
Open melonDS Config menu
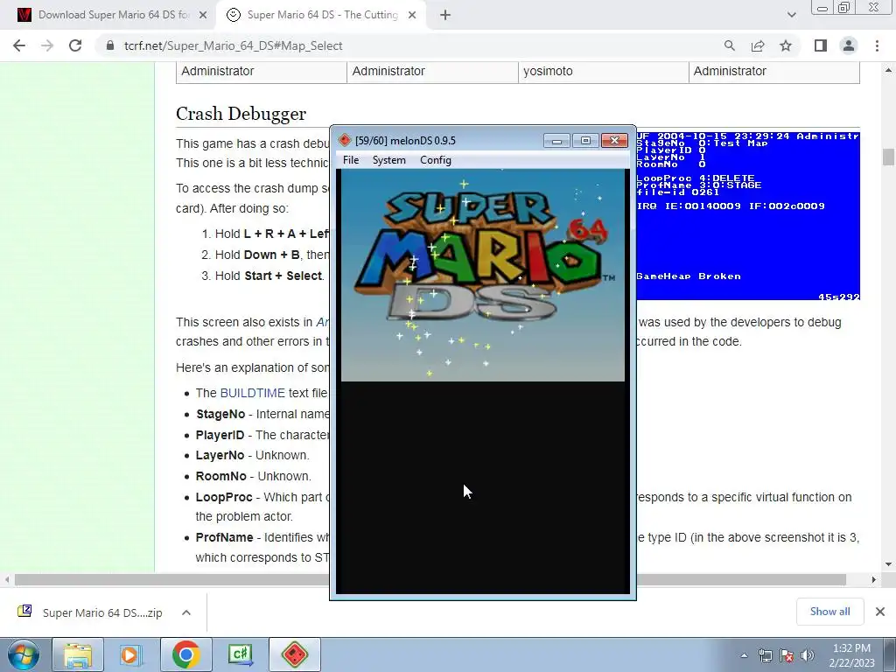pyautogui.click(x=436, y=160)
